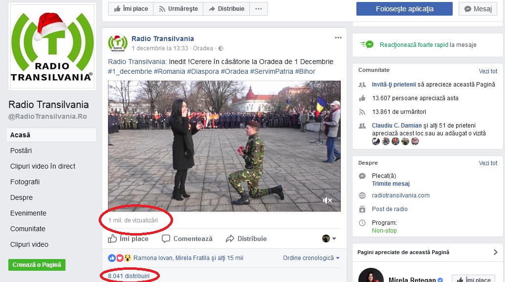Open Comunitate in the left sidebar

28,229
